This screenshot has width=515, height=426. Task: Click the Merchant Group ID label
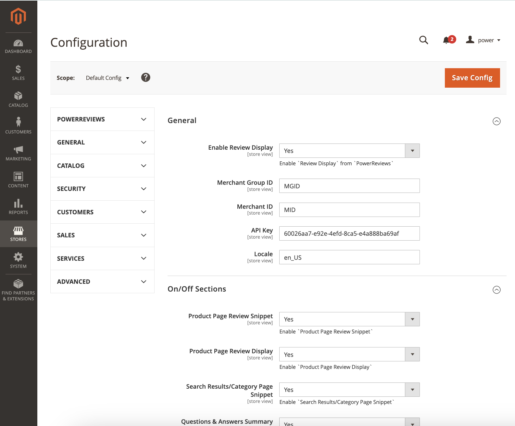point(245,182)
